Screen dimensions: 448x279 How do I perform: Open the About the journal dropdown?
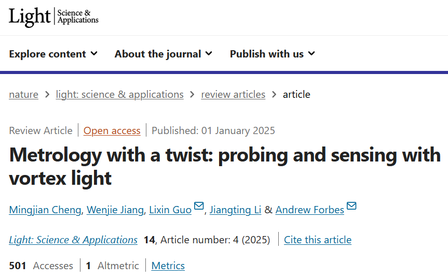coord(164,54)
